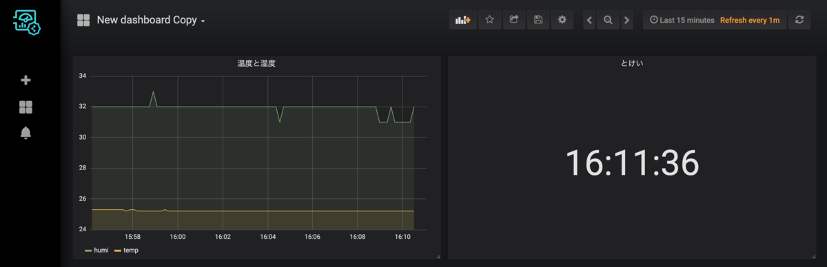Image resolution: width=827 pixels, height=267 pixels.
Task: Click the 32 y-axis label
Action: point(83,107)
